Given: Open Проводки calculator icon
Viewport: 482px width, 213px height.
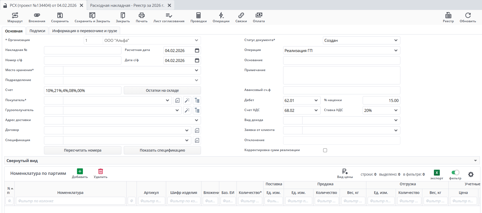Looking at the screenshot, I should pyautogui.click(x=198, y=15).
